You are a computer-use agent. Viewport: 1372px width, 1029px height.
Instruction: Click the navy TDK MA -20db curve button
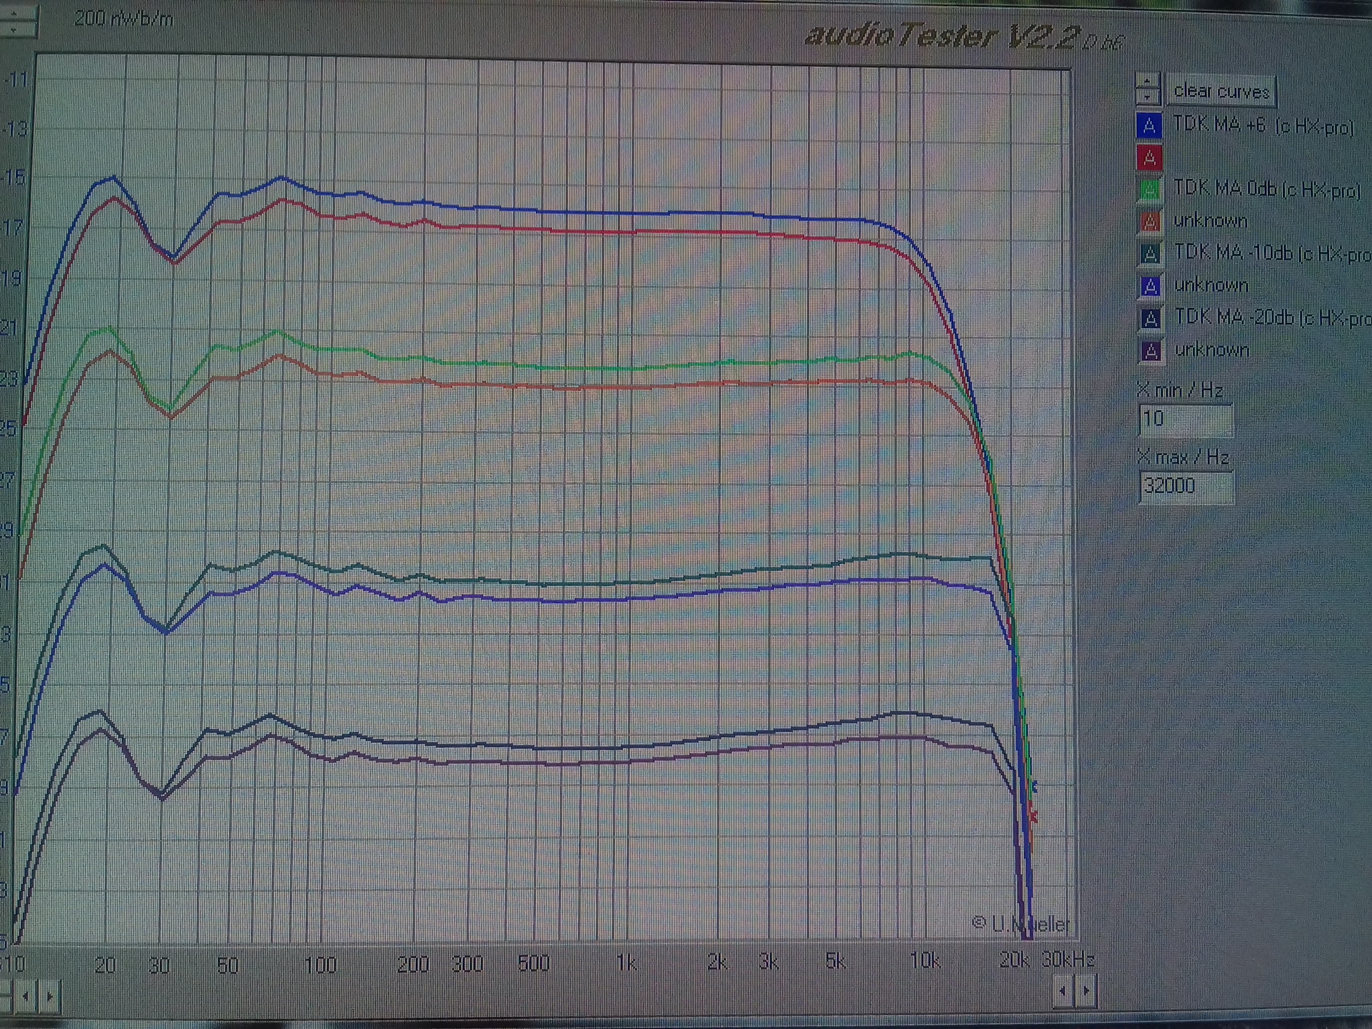[x=1150, y=319]
